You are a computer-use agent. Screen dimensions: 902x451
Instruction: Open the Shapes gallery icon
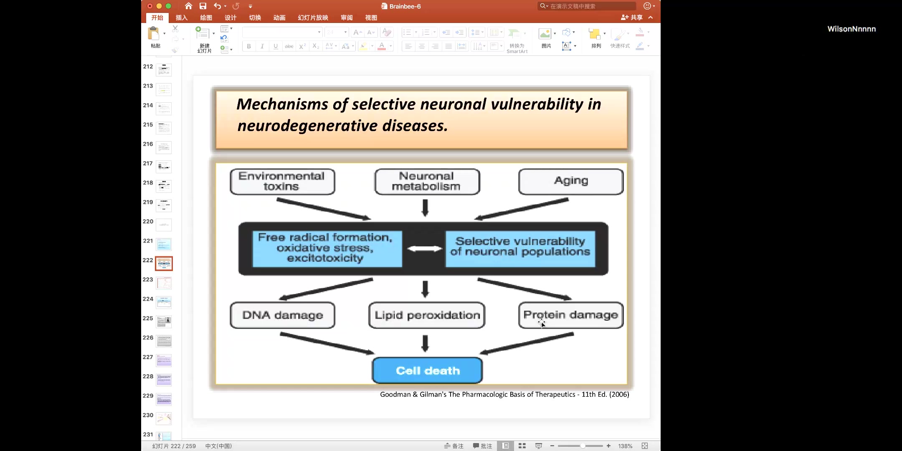(x=566, y=32)
